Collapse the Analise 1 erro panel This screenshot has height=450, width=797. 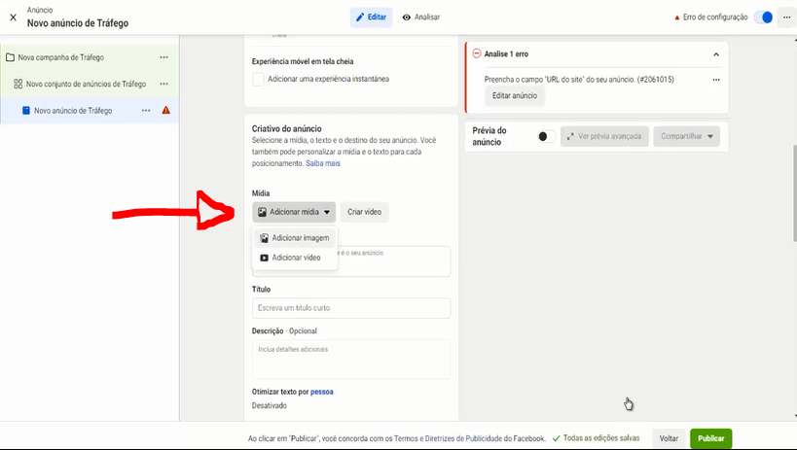716,54
